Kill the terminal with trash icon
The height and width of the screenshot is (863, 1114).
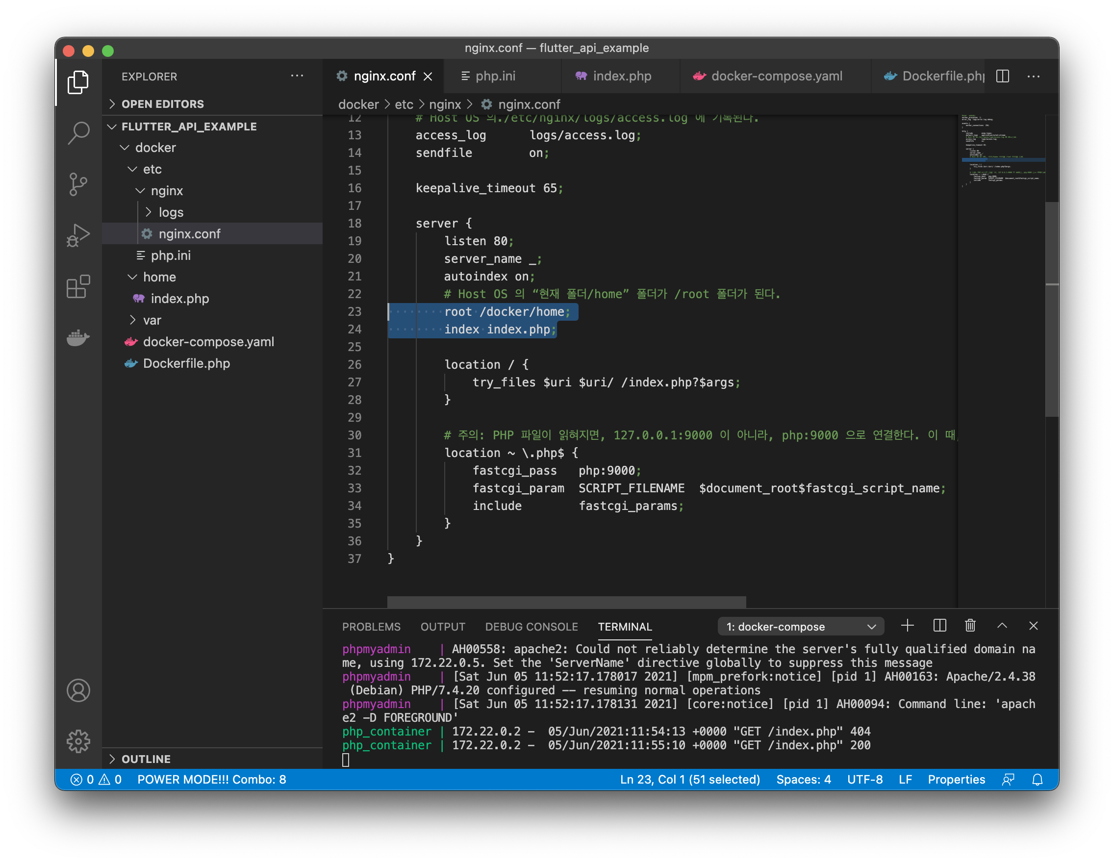[970, 626]
